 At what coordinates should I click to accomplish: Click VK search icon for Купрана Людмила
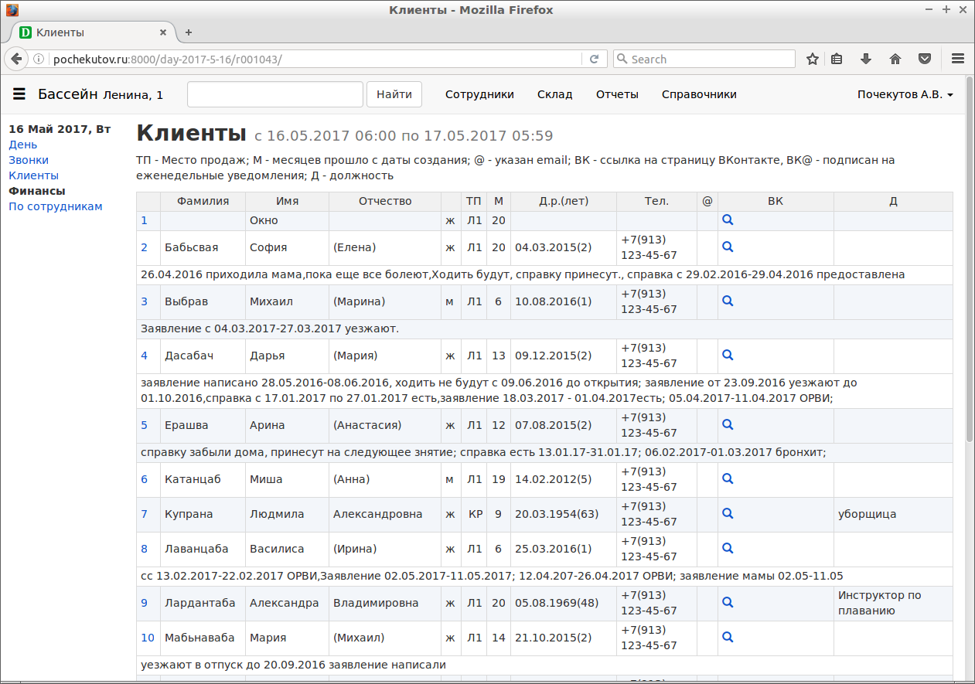(x=727, y=514)
